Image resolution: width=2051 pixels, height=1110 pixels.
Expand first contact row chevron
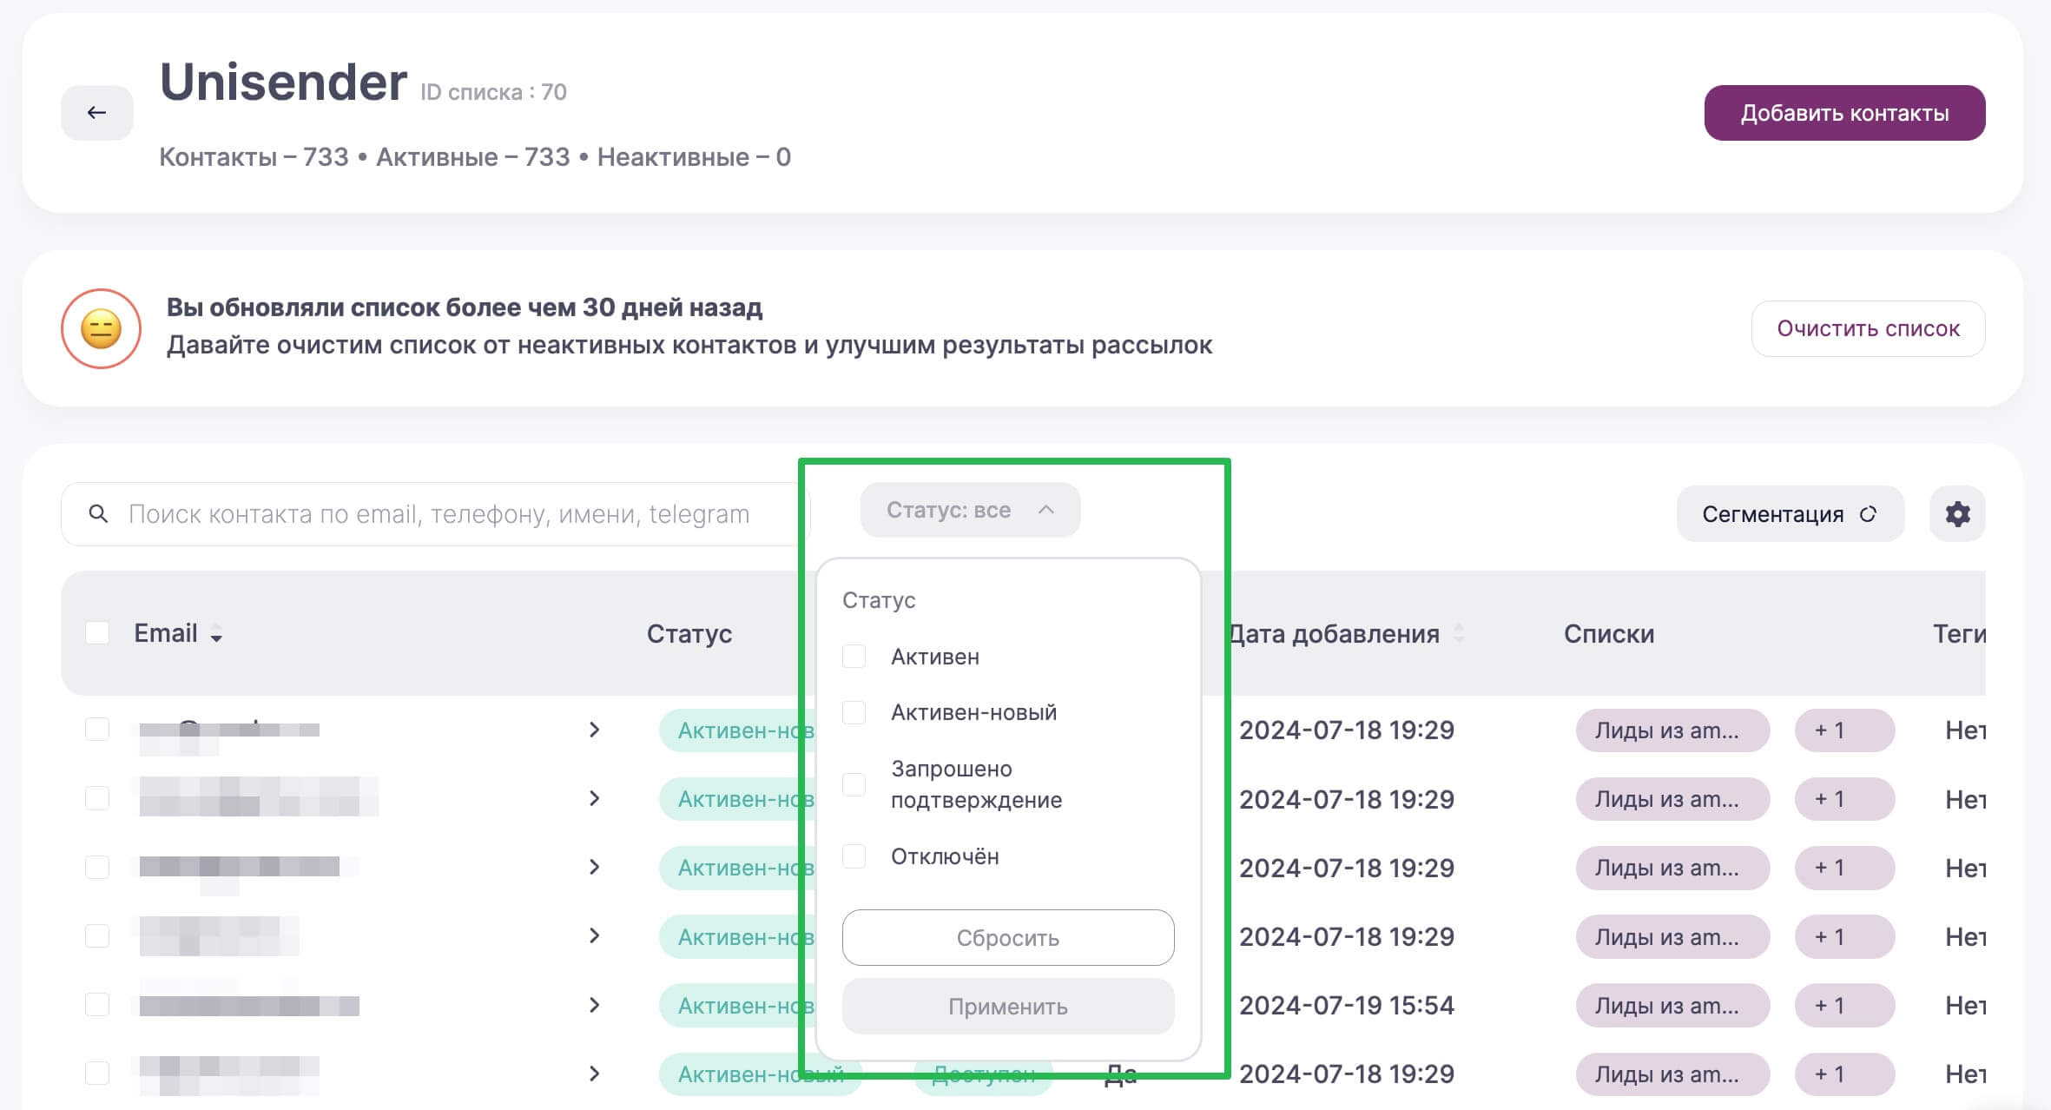click(x=594, y=730)
